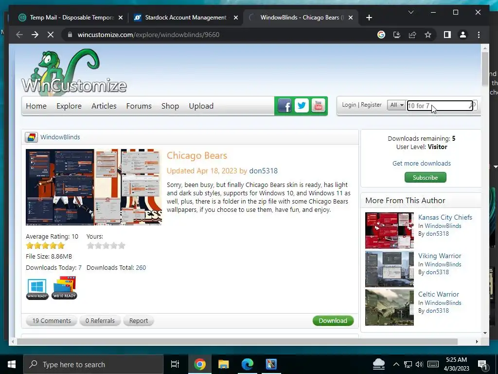Share this page via address bar icon

pos(412,35)
